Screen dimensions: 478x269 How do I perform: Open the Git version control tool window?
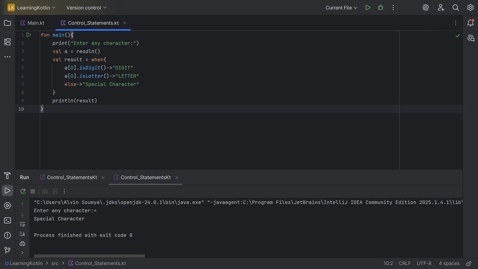(7, 250)
